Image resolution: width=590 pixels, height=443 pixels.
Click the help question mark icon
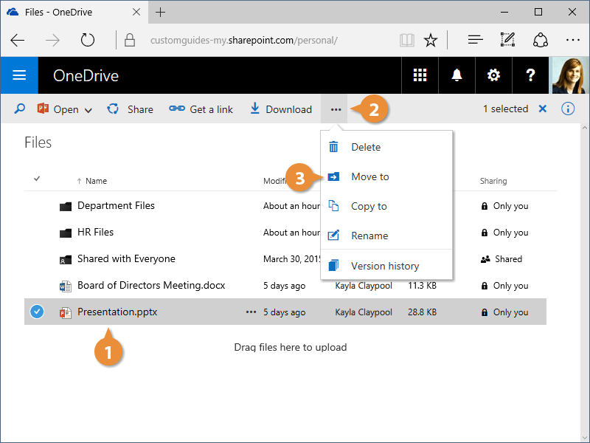point(530,75)
